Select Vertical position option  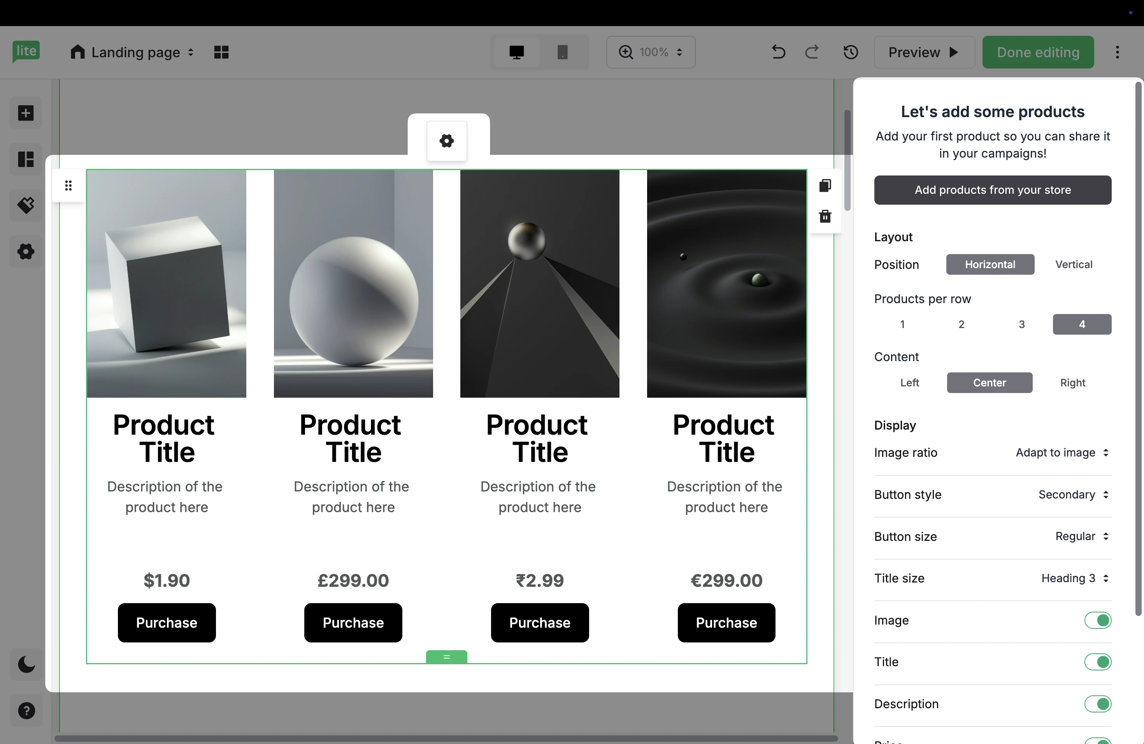1073,264
